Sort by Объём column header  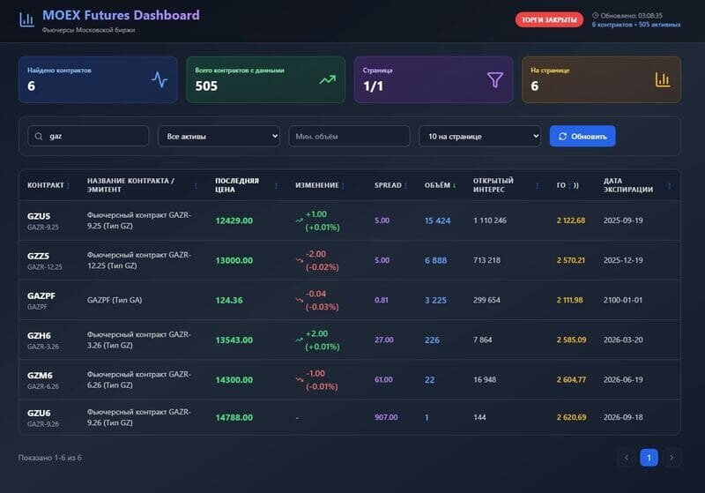pos(440,185)
